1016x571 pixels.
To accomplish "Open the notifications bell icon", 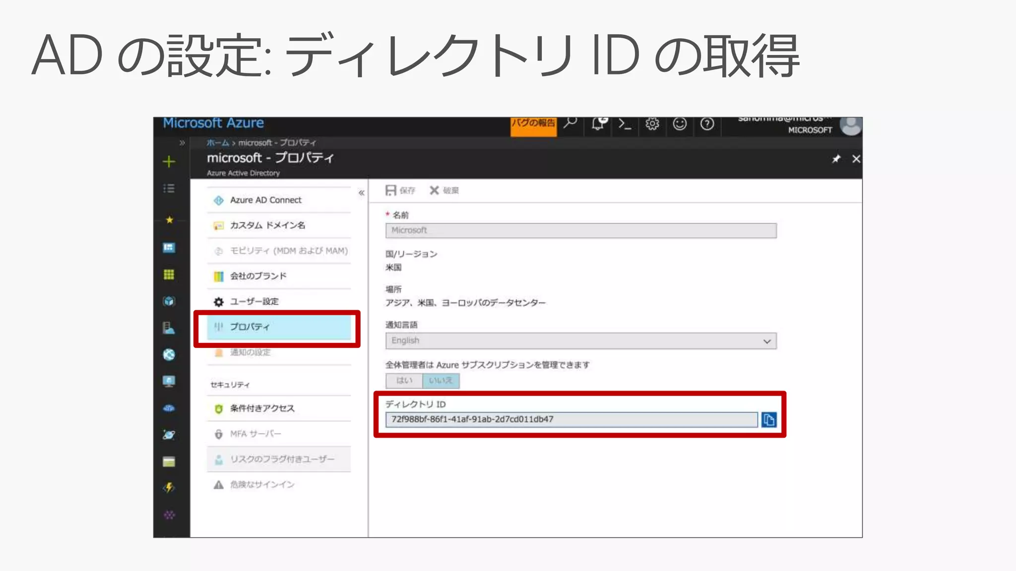I will pyautogui.click(x=598, y=124).
